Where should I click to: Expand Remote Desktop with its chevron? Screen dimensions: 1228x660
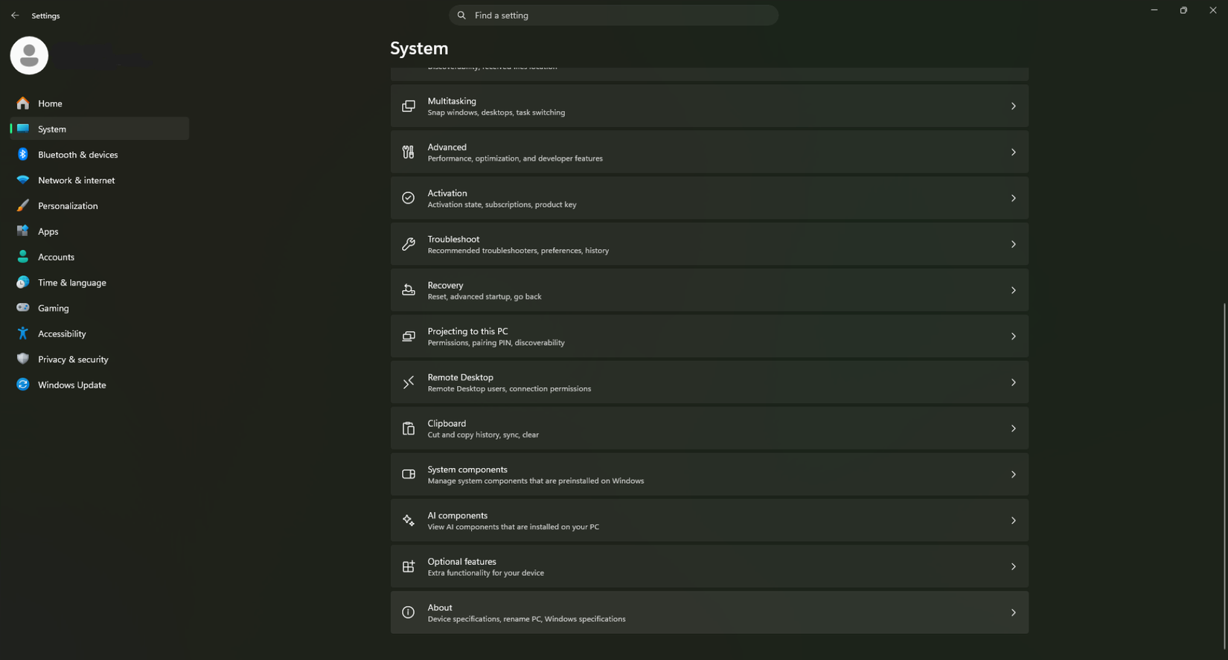1013,382
